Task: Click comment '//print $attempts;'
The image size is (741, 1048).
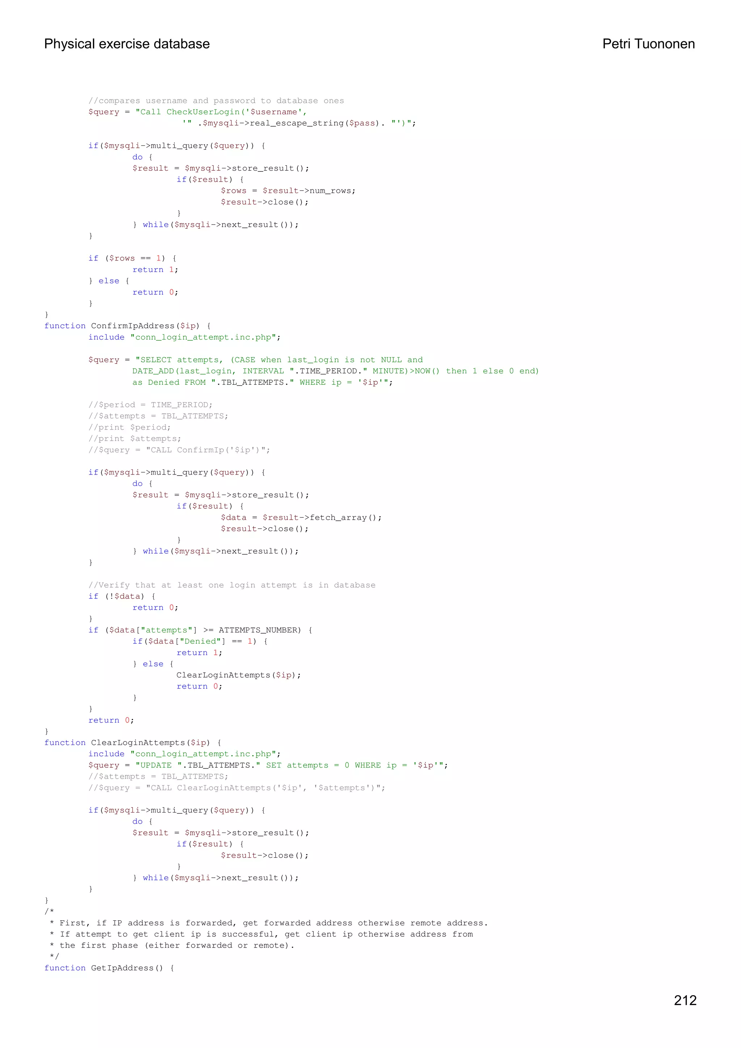Action: 135,439
